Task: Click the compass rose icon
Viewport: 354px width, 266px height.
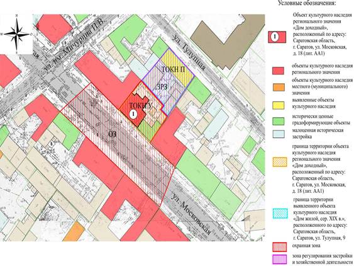Action: [16, 35]
